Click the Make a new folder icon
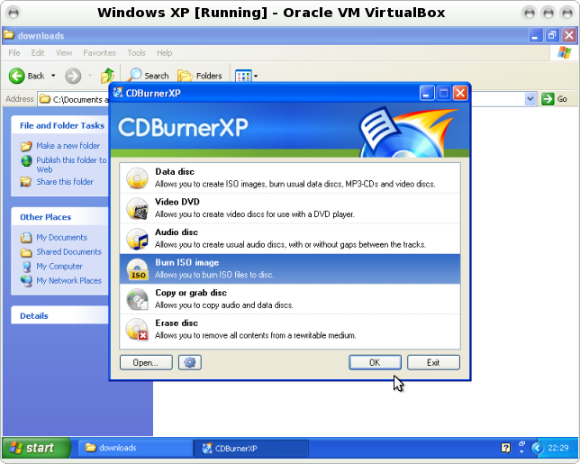This screenshot has width=580, height=464. click(x=26, y=146)
